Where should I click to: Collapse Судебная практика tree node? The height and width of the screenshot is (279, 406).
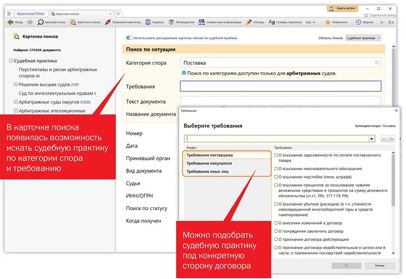pos(11,61)
